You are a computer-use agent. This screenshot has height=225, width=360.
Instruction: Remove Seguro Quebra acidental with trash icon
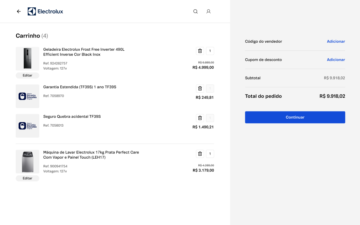tap(200, 118)
